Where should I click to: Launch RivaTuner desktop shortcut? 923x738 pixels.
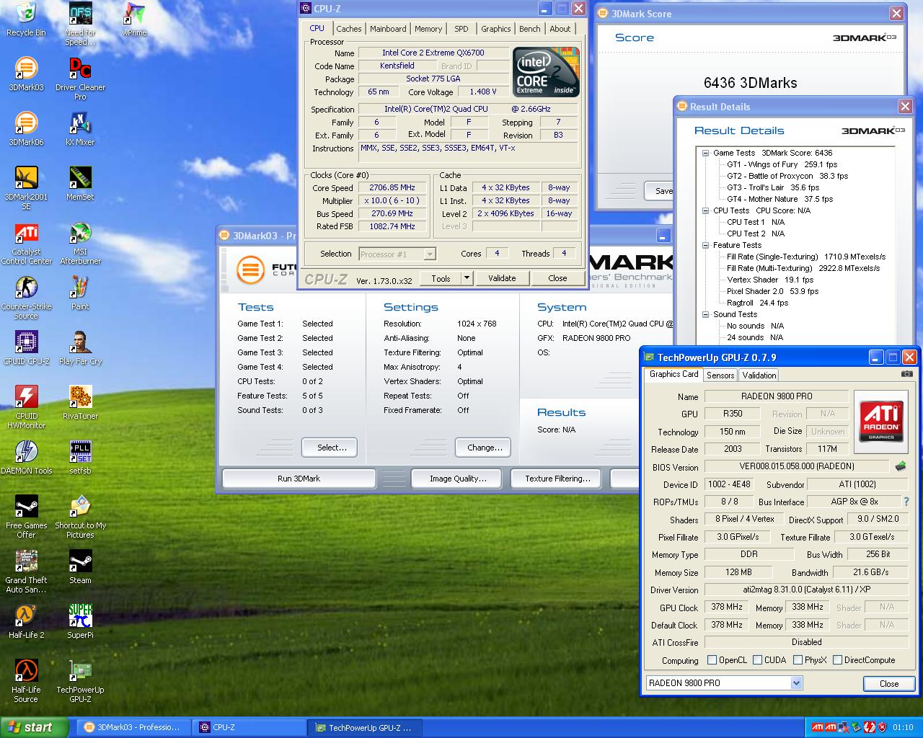(x=80, y=403)
